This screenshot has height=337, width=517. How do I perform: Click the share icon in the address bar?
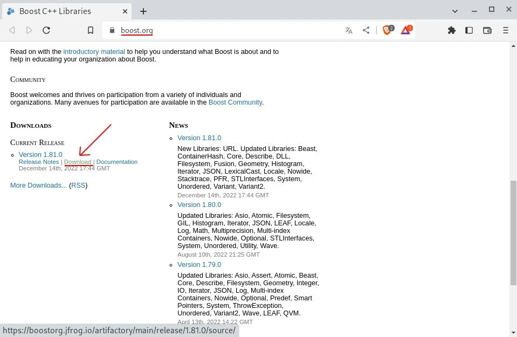pos(366,30)
